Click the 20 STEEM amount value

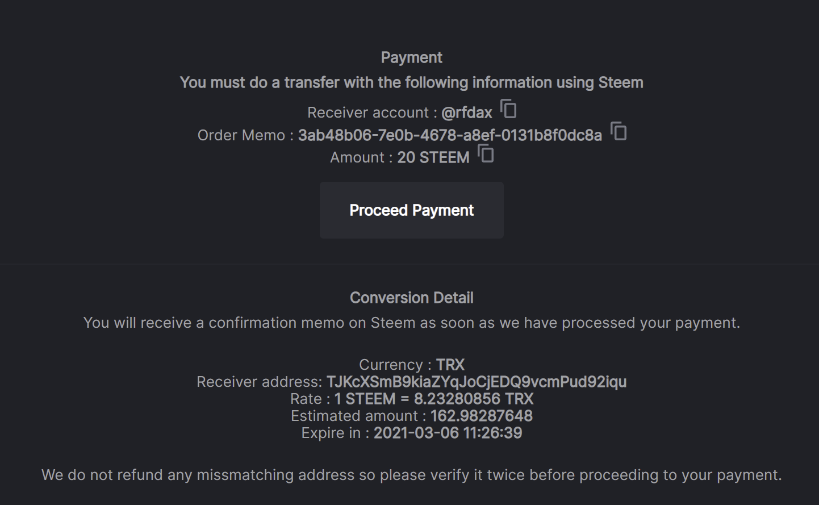(433, 157)
